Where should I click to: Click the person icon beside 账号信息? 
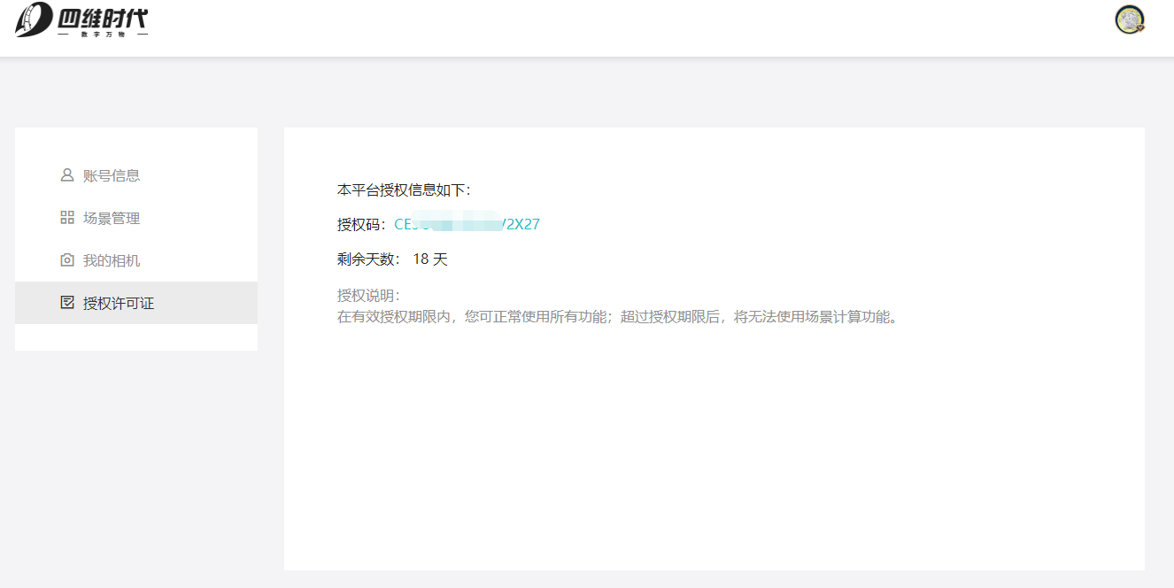click(x=66, y=175)
